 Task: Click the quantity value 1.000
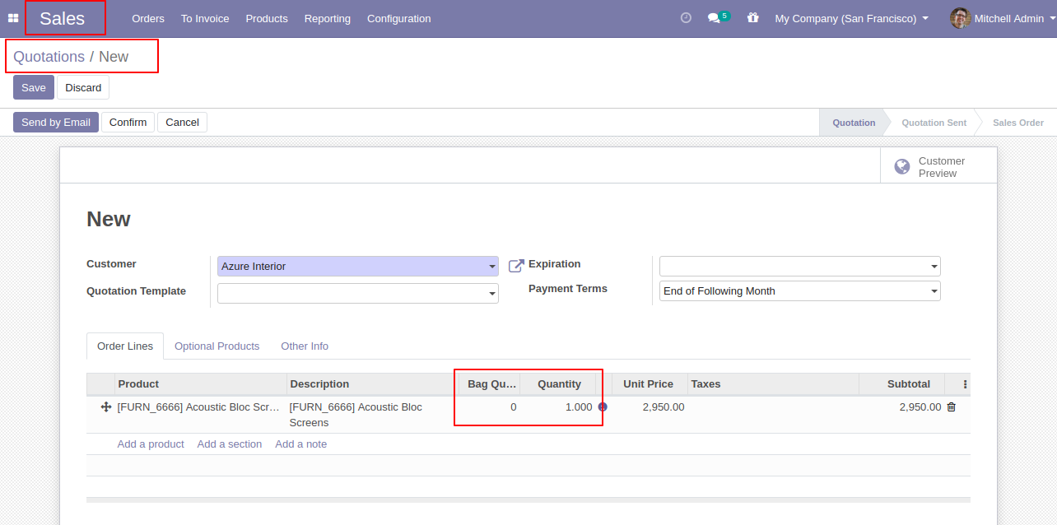(578, 407)
